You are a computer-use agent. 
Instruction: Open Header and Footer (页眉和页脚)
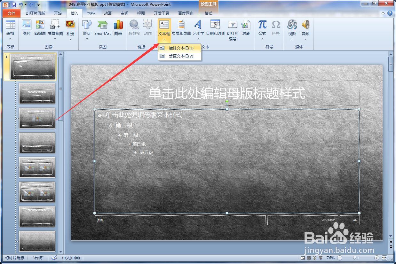(x=181, y=27)
